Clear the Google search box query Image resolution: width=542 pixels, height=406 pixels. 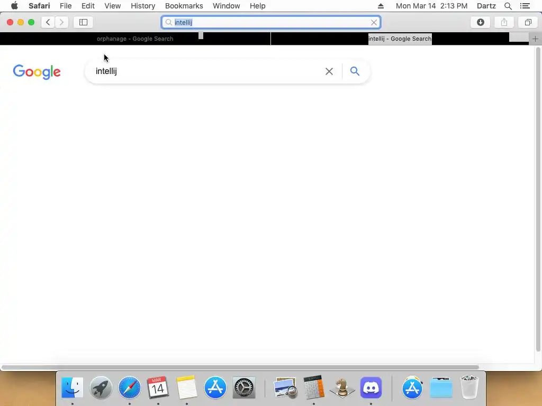coord(329,71)
